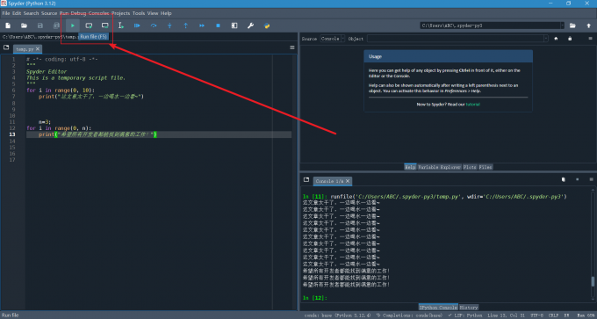Click the Completions: conda(base) status entry
The image size is (597, 319).
click(x=409, y=315)
